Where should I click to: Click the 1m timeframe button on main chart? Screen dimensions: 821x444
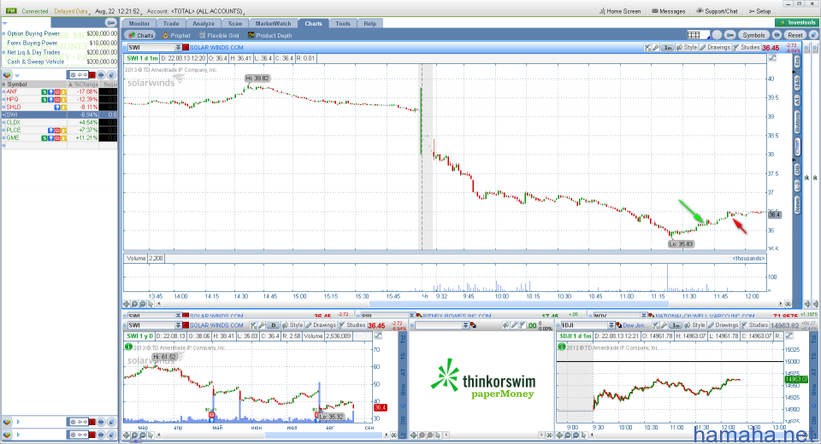[x=668, y=47]
